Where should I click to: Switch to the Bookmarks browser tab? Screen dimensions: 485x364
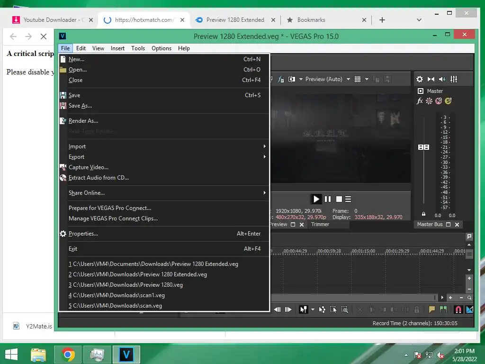[x=325, y=20]
